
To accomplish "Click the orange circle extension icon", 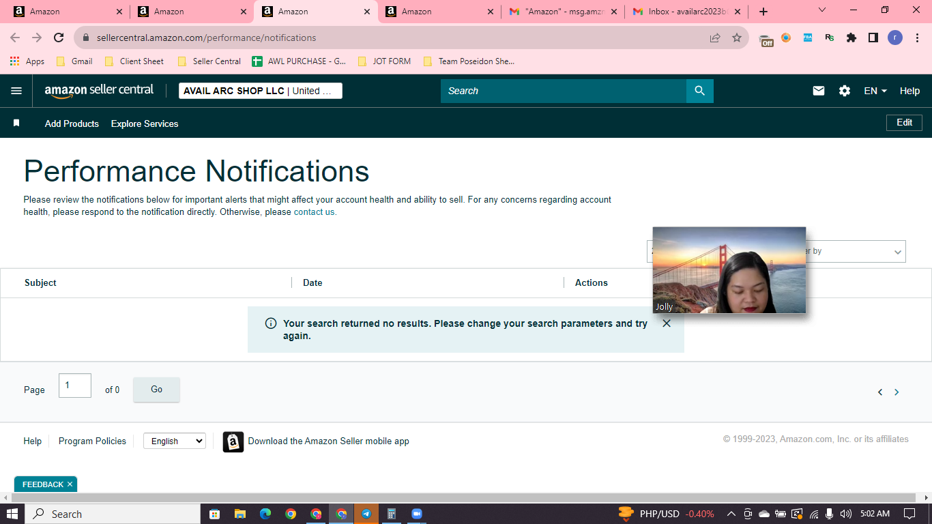I will [786, 38].
